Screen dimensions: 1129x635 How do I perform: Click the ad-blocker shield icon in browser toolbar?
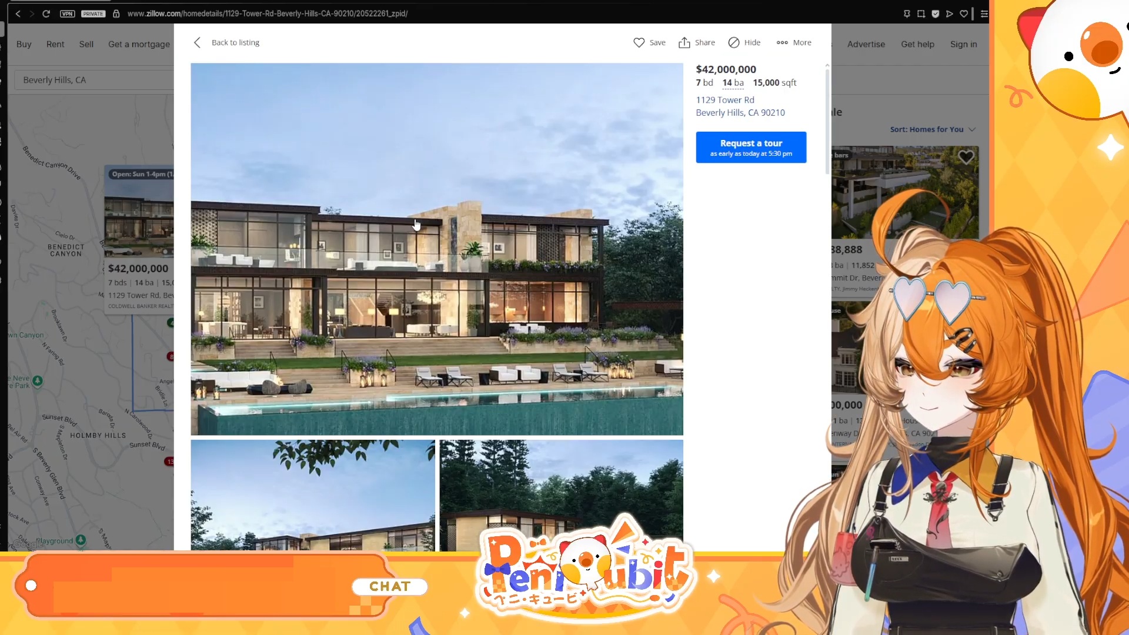[936, 14]
